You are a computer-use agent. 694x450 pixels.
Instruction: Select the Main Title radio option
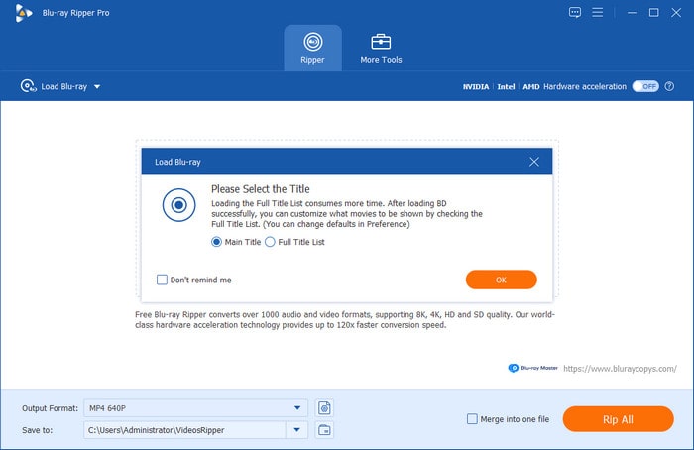coord(217,242)
